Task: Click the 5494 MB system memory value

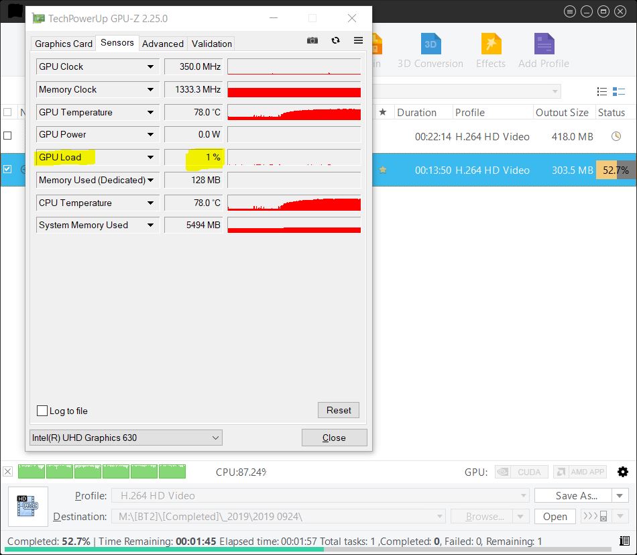Action: point(193,225)
